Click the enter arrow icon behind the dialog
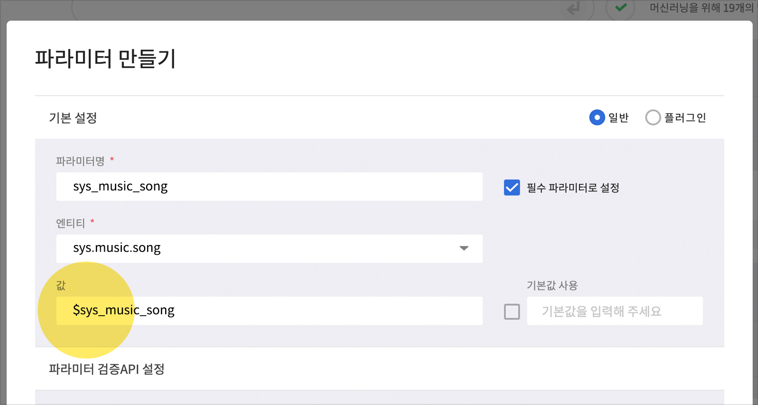The width and height of the screenshot is (758, 405). pos(574,9)
